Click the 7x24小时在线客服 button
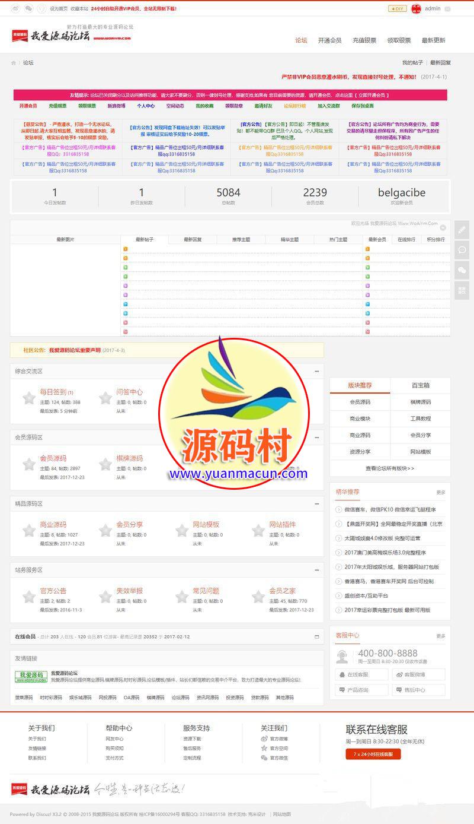Screen dimensions: 474x824 coord(373,754)
